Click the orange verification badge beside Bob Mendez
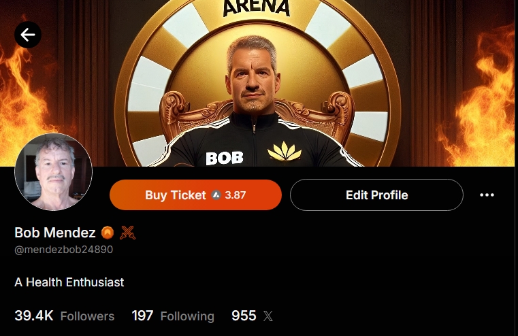Image resolution: width=518 pixels, height=336 pixels. [x=108, y=233]
